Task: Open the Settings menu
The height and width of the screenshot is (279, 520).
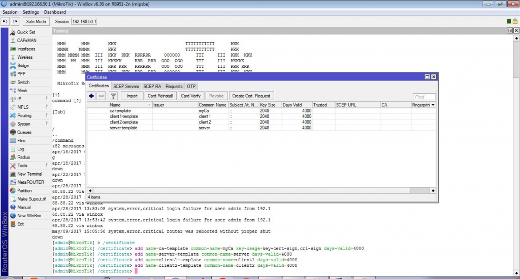Action: click(31, 12)
